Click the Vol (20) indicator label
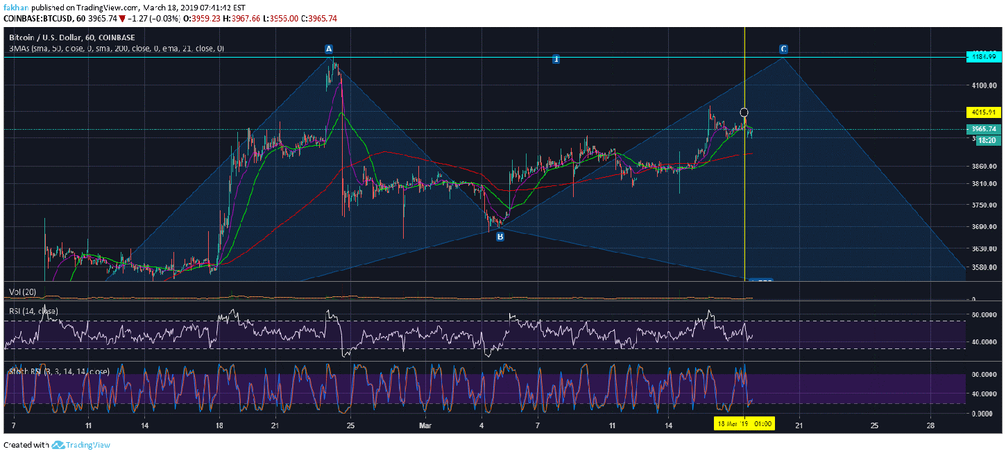Image resolution: width=1006 pixels, height=456 pixels. pyautogui.click(x=23, y=291)
